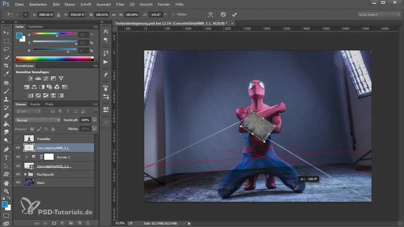Close the Texturüberlagerung.psd document tab
Viewport: 404px width, 227px height.
click(x=232, y=23)
